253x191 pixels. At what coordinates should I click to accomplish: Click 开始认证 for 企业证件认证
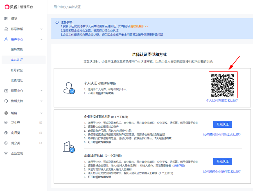tap(223, 161)
